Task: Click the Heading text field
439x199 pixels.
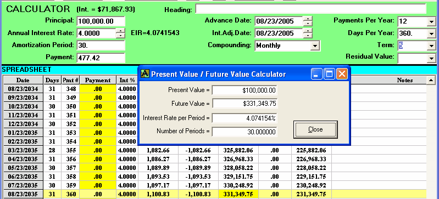Action: pyautogui.click(x=311, y=9)
